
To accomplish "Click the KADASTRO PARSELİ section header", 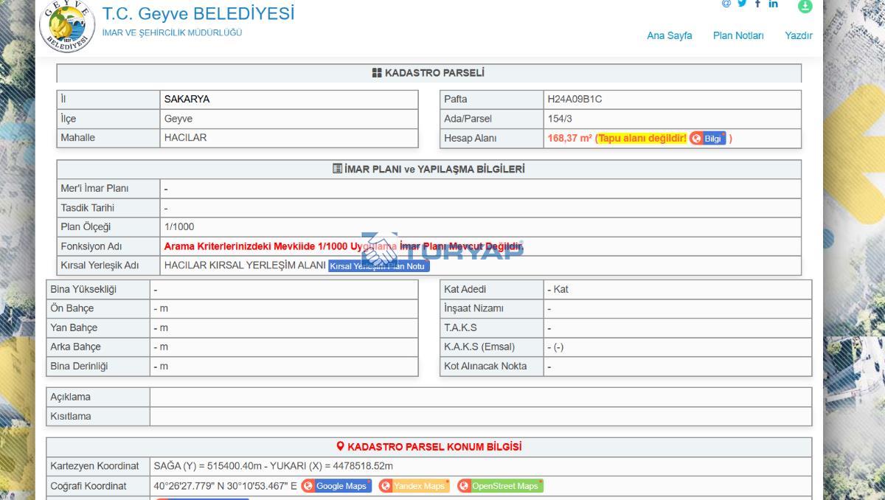I will 428,73.
